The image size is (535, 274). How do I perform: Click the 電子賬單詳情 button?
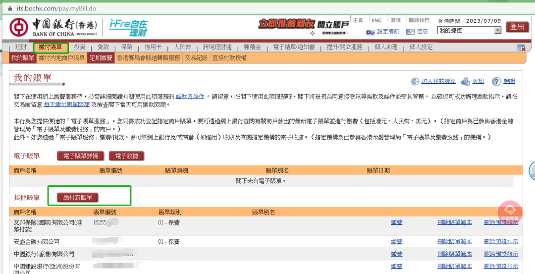click(81, 156)
